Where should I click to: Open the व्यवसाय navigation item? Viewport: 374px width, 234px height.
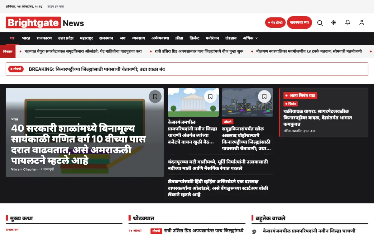138,38
